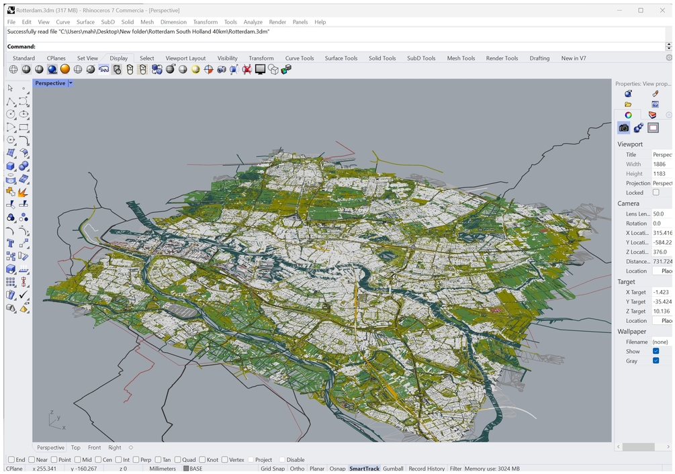Switch to the Surface Tools toolbar tab
The height and width of the screenshot is (474, 675).
[x=341, y=58]
